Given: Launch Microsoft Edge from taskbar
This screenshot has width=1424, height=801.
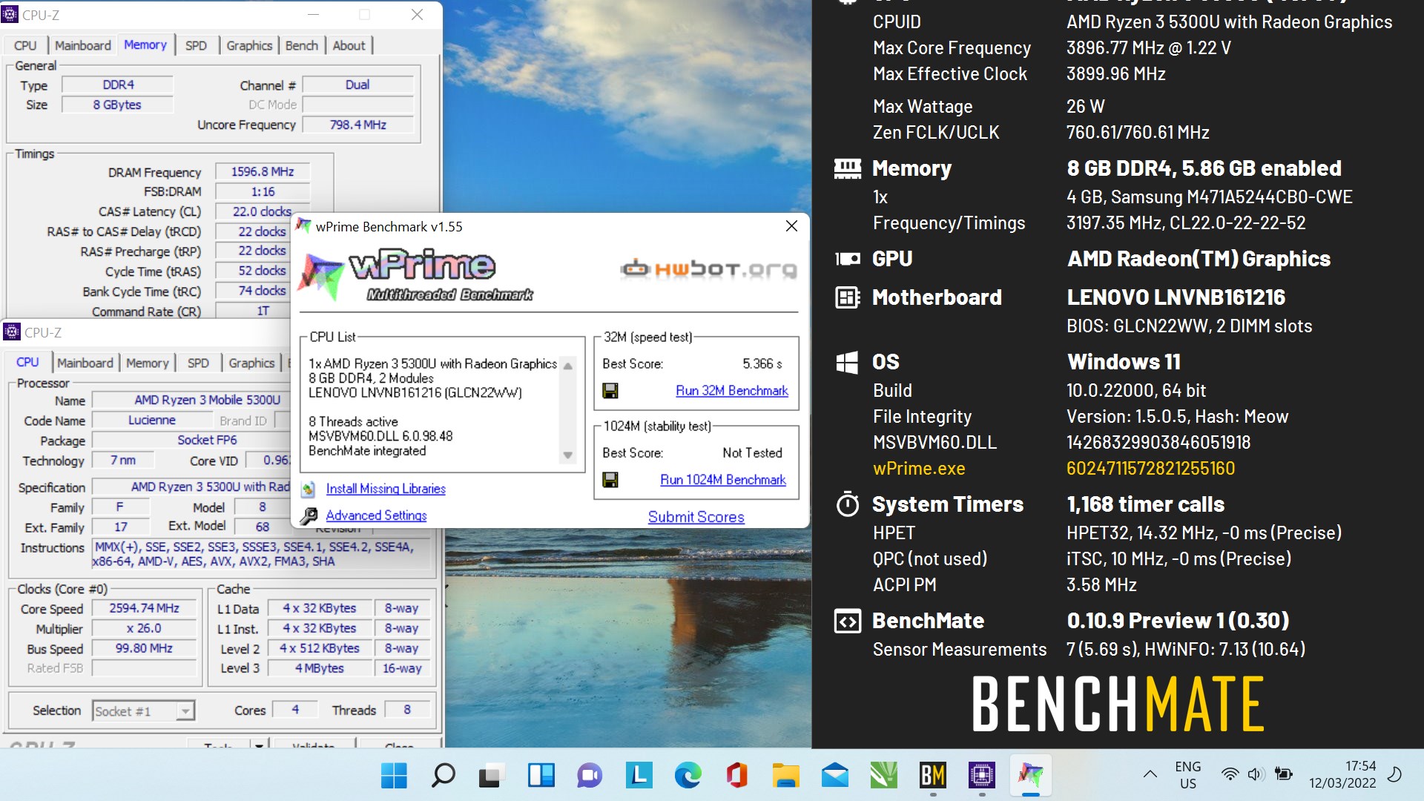Looking at the screenshot, I should [x=688, y=776].
